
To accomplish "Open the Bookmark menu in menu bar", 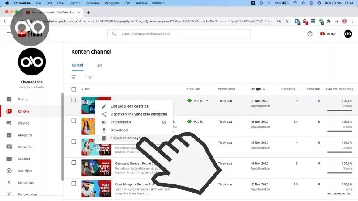I will tap(92, 3).
